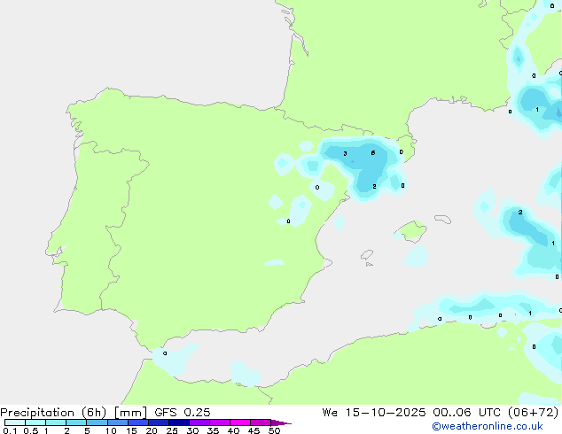
Task: Click the "35" legend scale label
Action: click(x=213, y=430)
